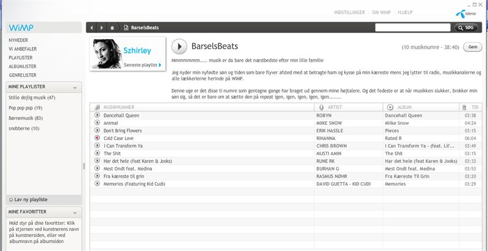Open the Seneste playlist link
This screenshot has width=488, height=251.
click(x=143, y=65)
